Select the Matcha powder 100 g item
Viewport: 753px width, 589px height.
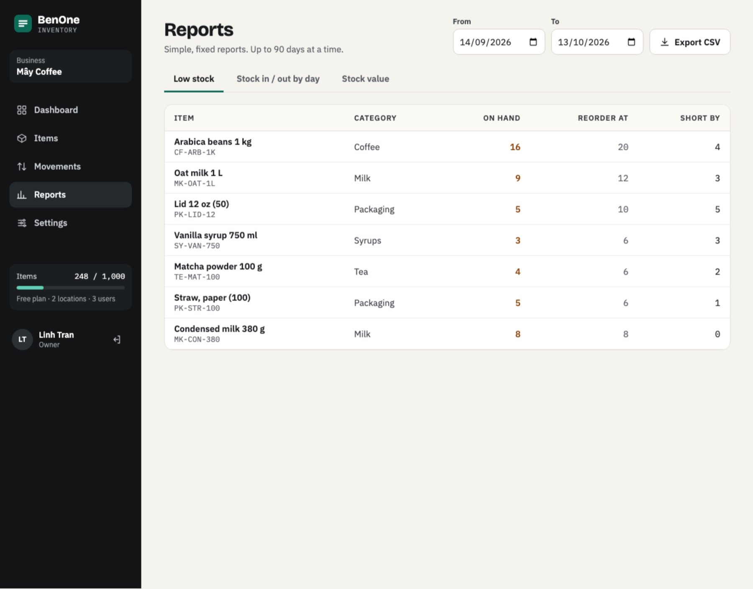pyautogui.click(x=218, y=266)
